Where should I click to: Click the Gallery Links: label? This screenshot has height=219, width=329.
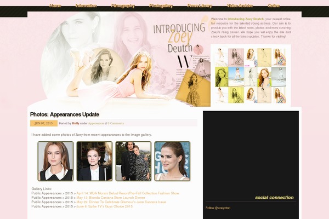tap(42, 189)
